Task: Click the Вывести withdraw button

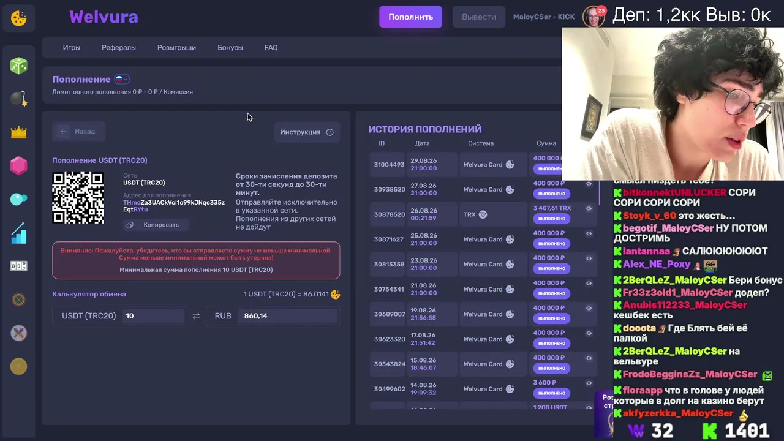Action: pos(479,17)
